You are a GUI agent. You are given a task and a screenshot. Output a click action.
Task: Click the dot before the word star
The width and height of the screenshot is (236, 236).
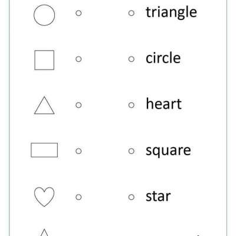(132, 197)
